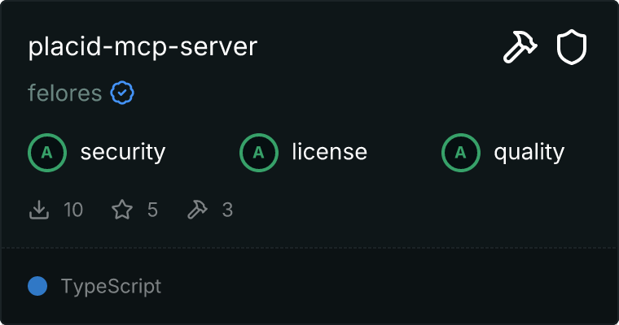Image resolution: width=619 pixels, height=325 pixels.
Task: Click the license grade A badge
Action: click(258, 153)
